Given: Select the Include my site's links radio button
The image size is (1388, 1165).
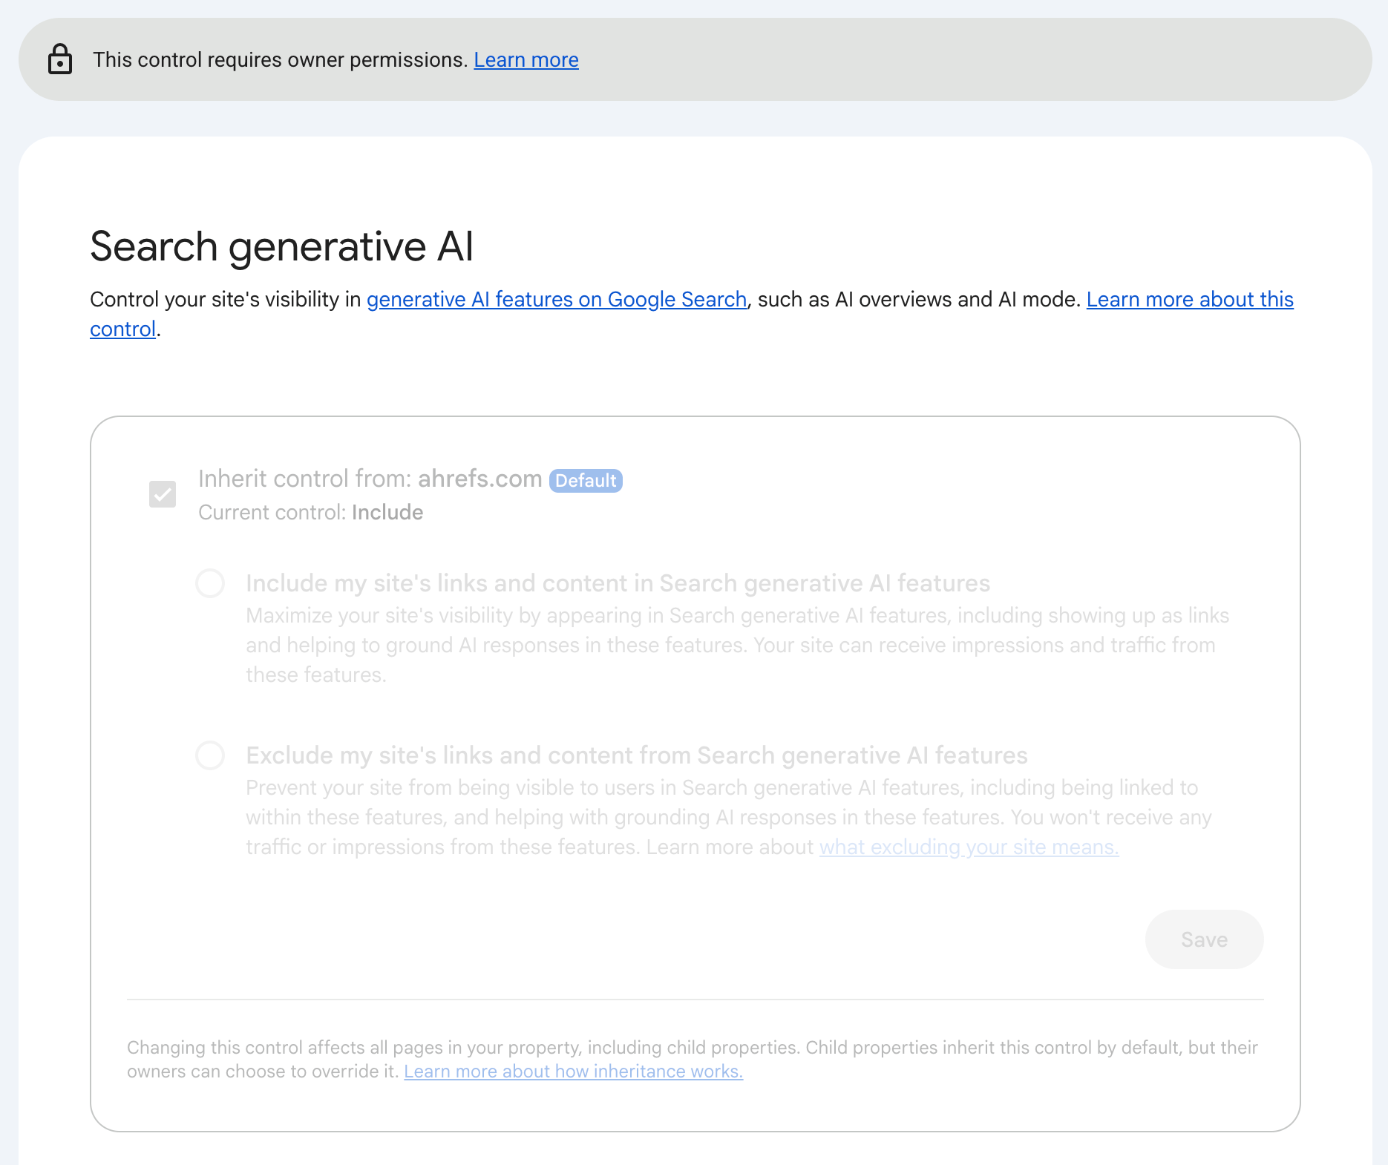Looking at the screenshot, I should click(x=210, y=583).
